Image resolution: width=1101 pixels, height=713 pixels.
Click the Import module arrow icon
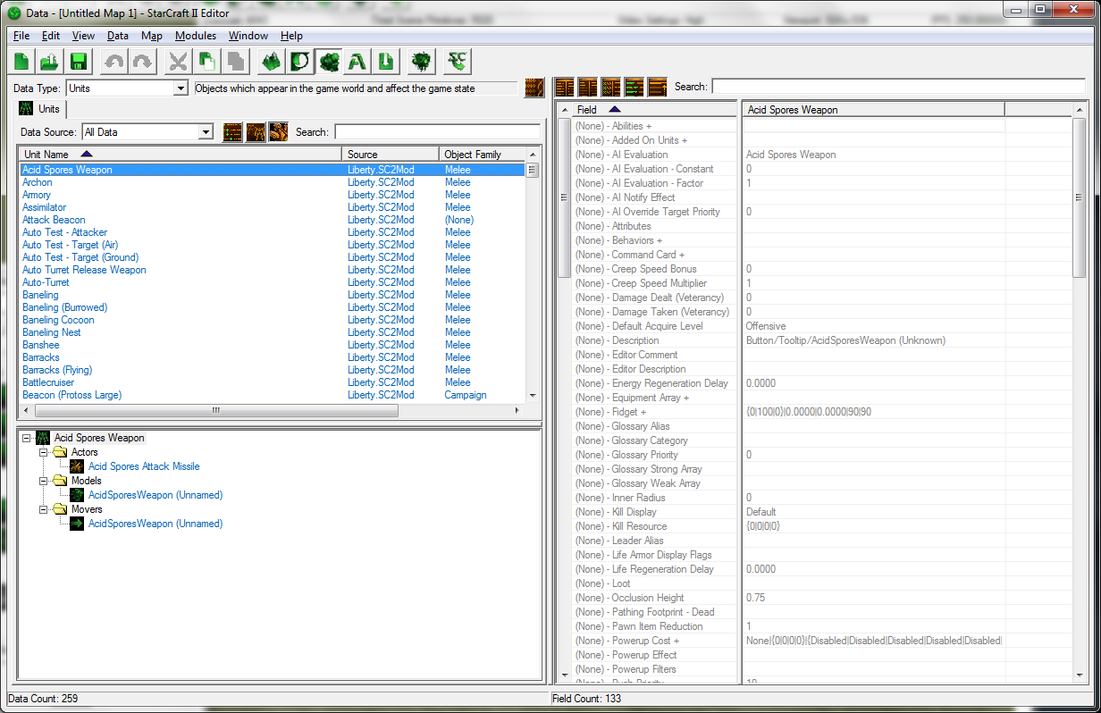386,62
